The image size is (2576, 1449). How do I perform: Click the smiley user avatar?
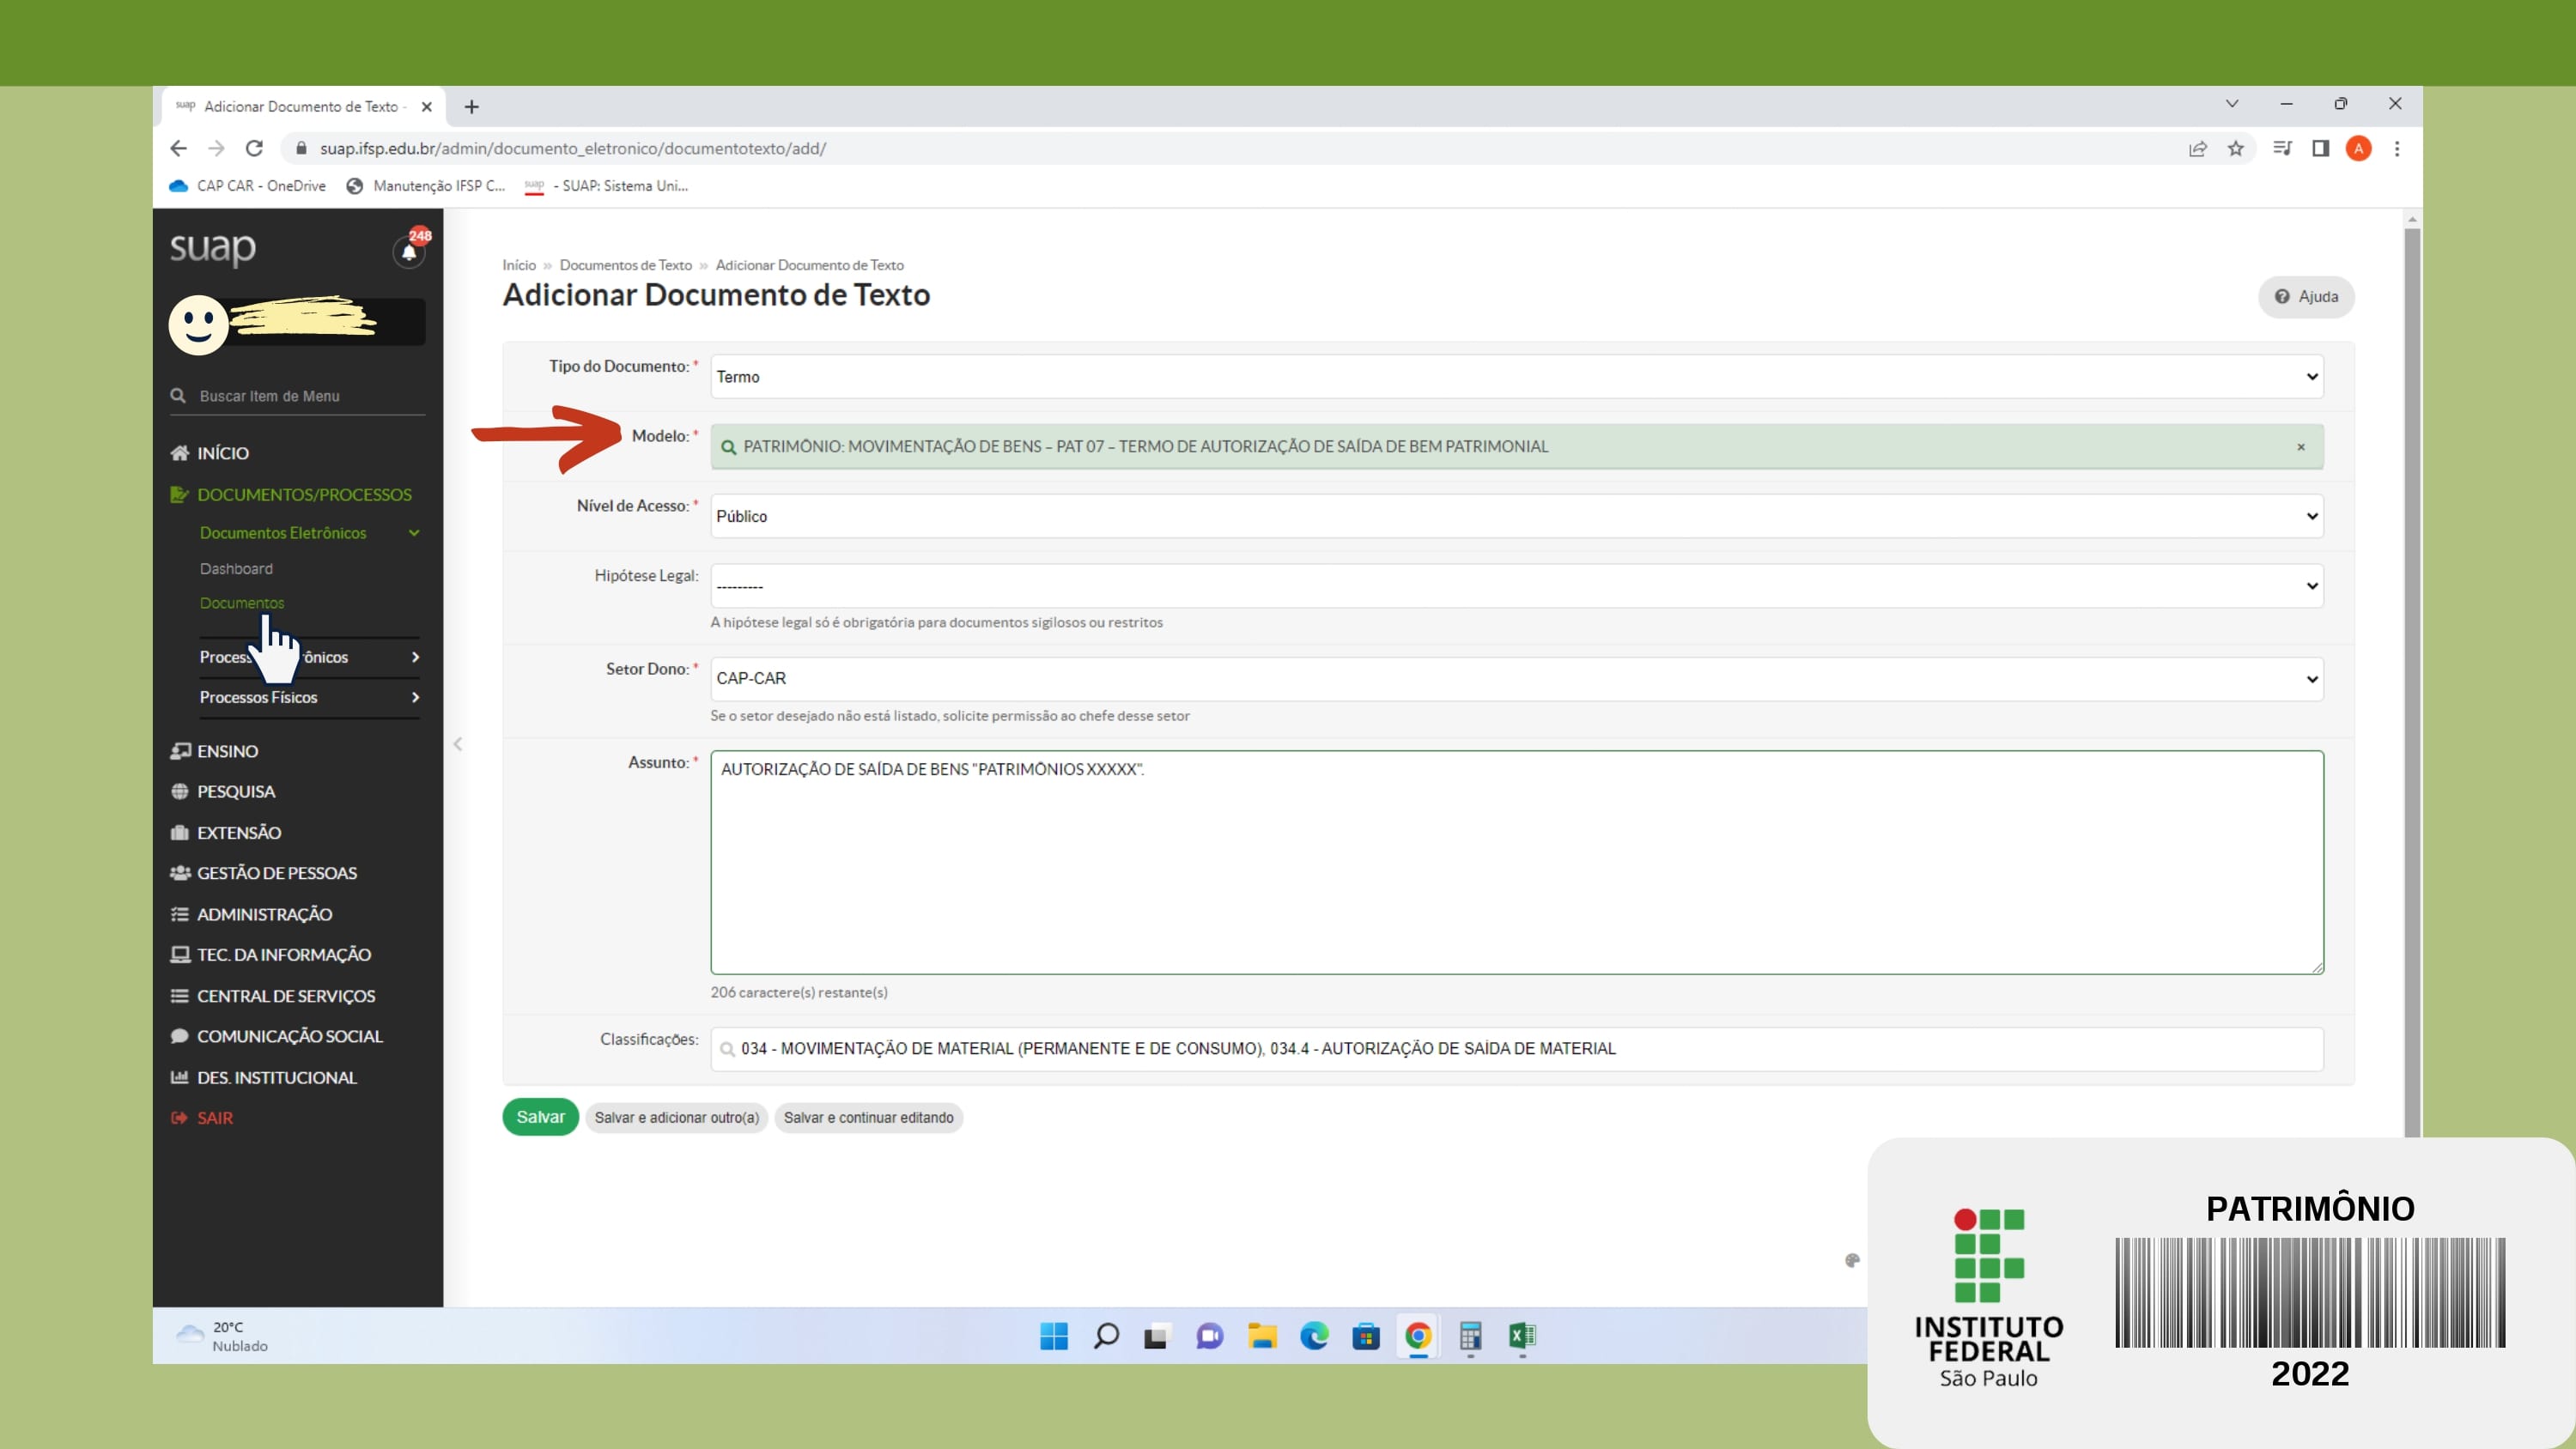[x=198, y=324]
